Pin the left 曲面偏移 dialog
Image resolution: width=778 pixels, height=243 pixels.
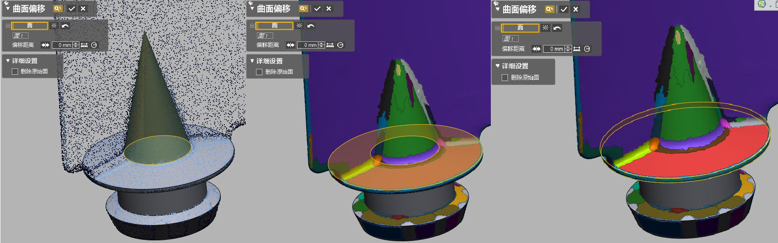(6, 3)
